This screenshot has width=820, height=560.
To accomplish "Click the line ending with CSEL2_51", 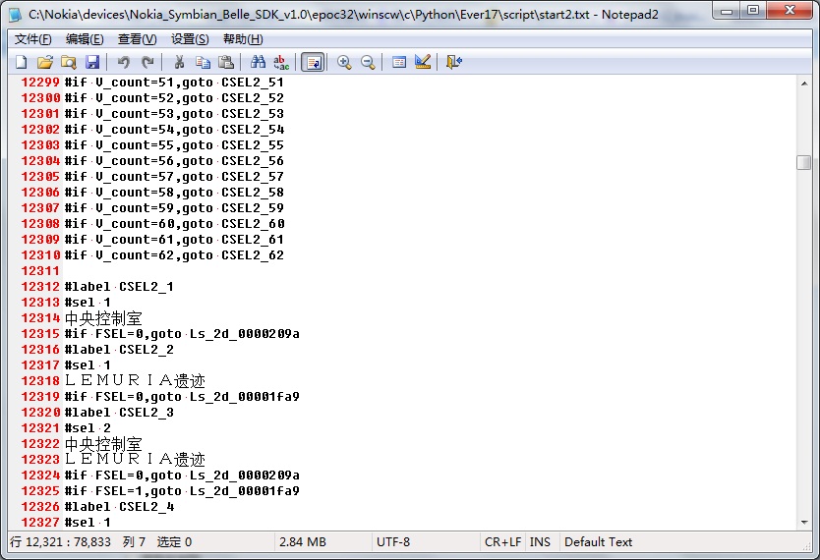I will point(174,83).
